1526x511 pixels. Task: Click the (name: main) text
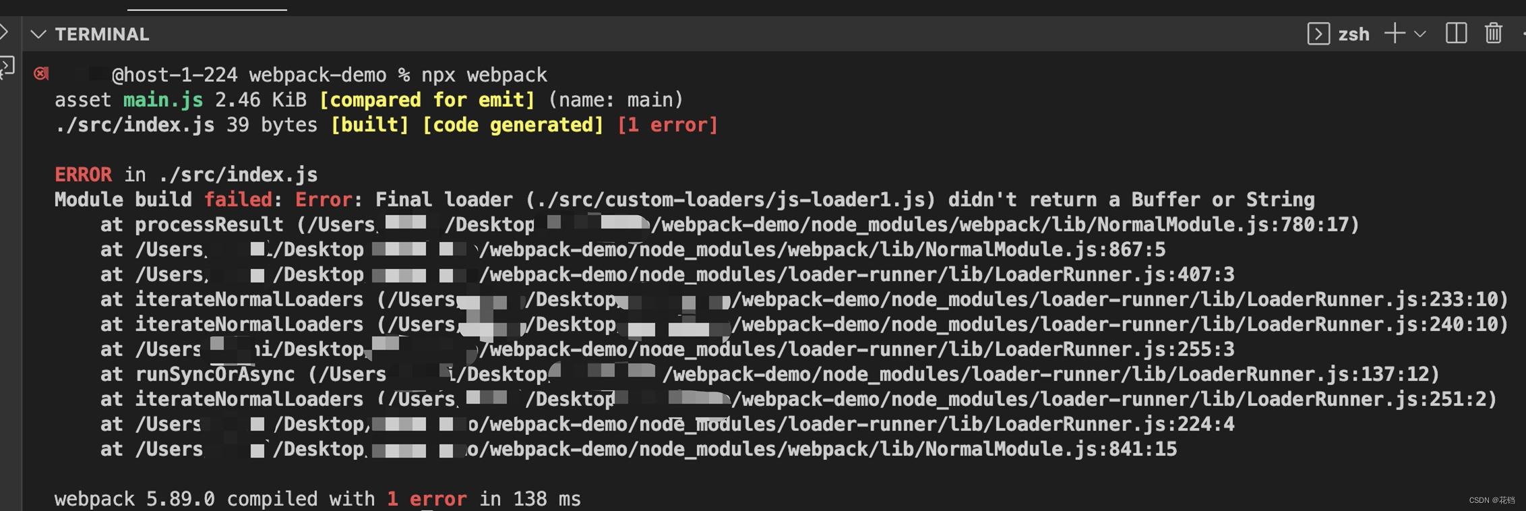pos(615,100)
